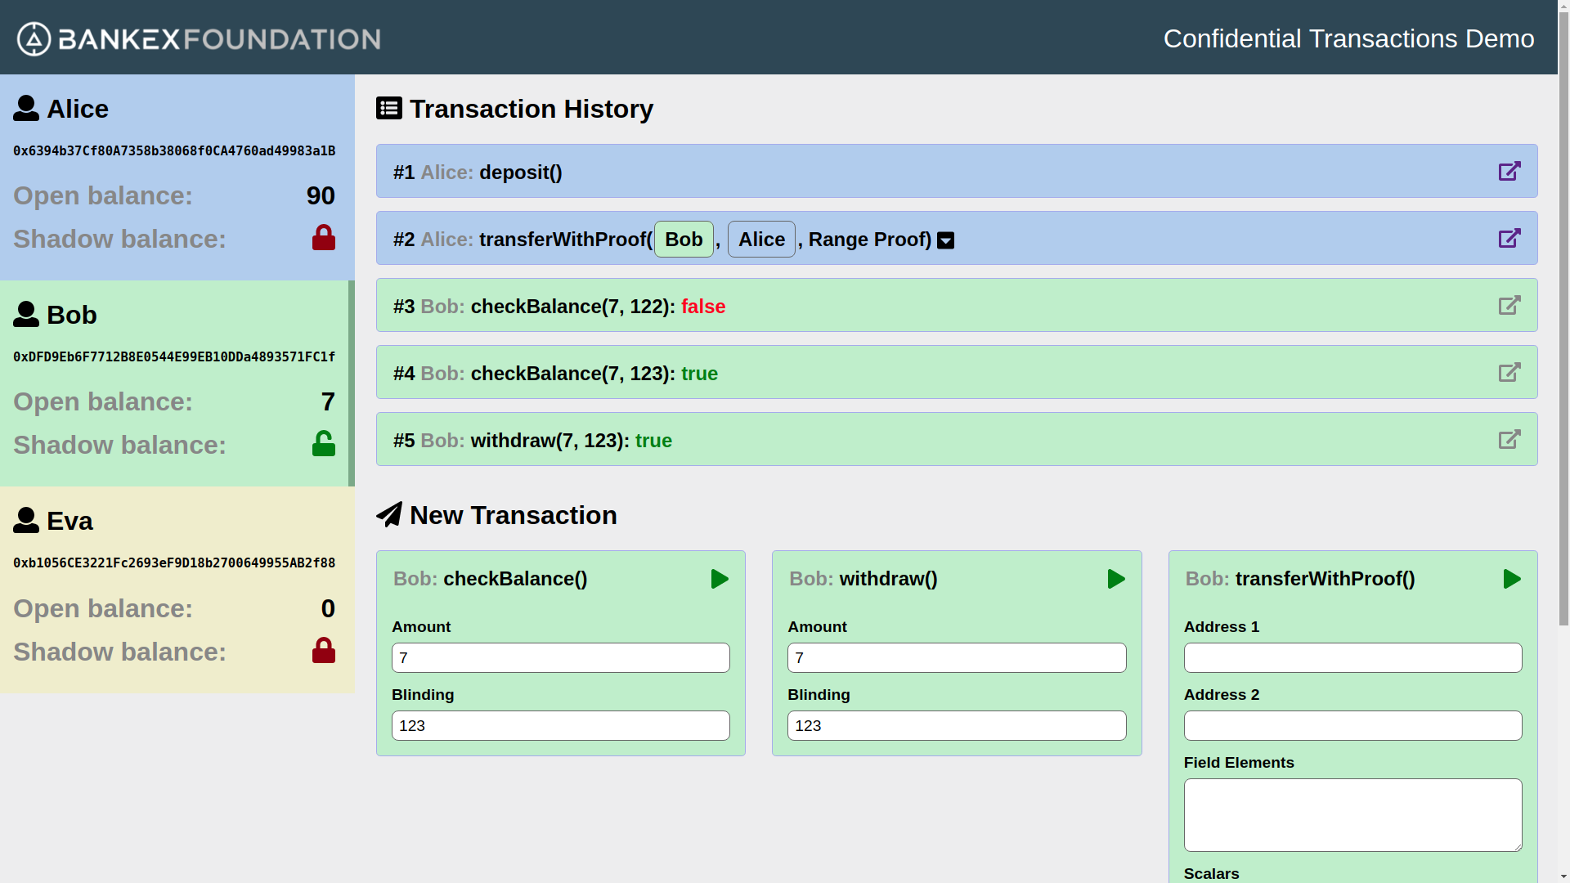This screenshot has width=1570, height=883.
Task: Select the Alice account panel
Action: (x=177, y=177)
